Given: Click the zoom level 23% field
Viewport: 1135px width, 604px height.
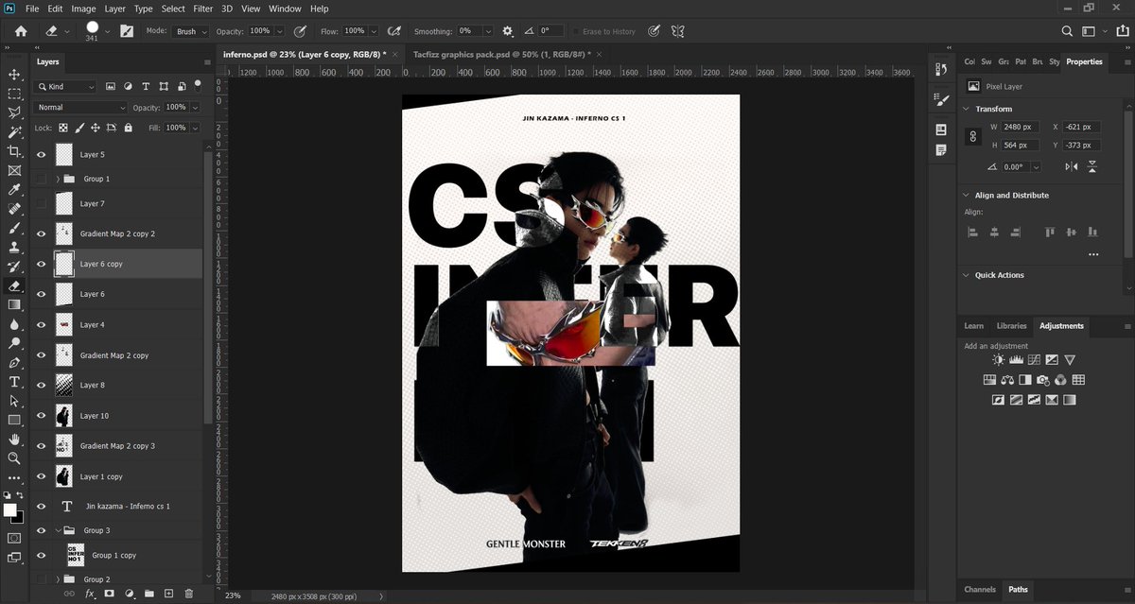Looking at the screenshot, I should [x=233, y=596].
